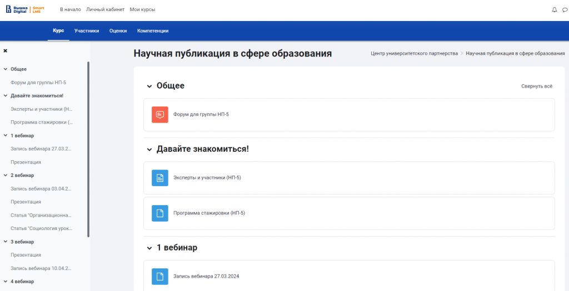The width and height of the screenshot is (569, 291).
Task: Click the page icon for Эксперты и участники
Action: pyautogui.click(x=160, y=178)
